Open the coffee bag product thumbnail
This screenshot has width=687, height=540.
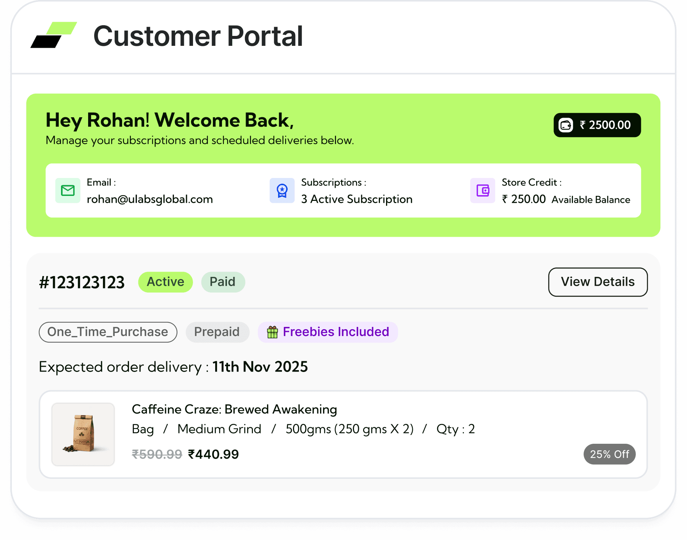(83, 434)
